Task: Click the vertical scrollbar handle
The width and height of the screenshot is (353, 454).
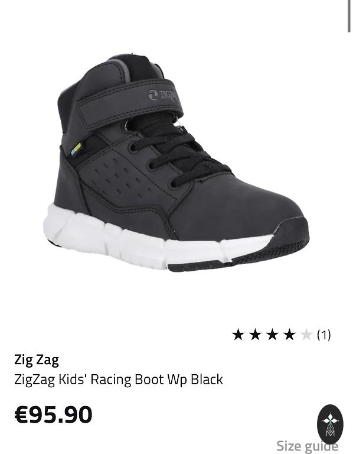Action: tap(349, 16)
